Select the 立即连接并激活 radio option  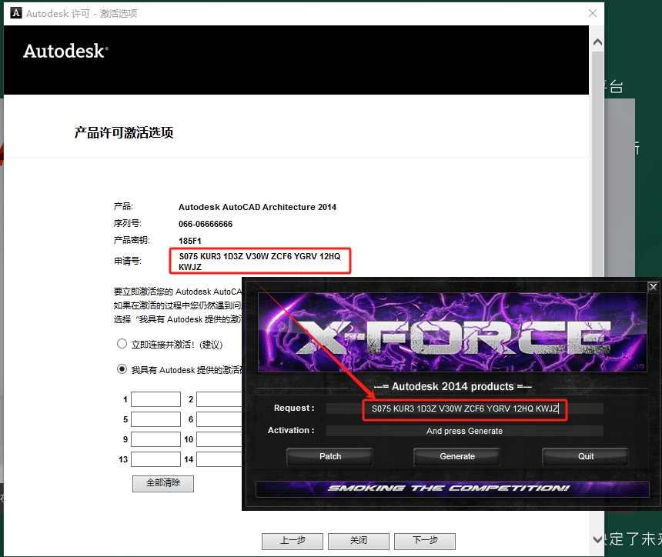[122, 344]
